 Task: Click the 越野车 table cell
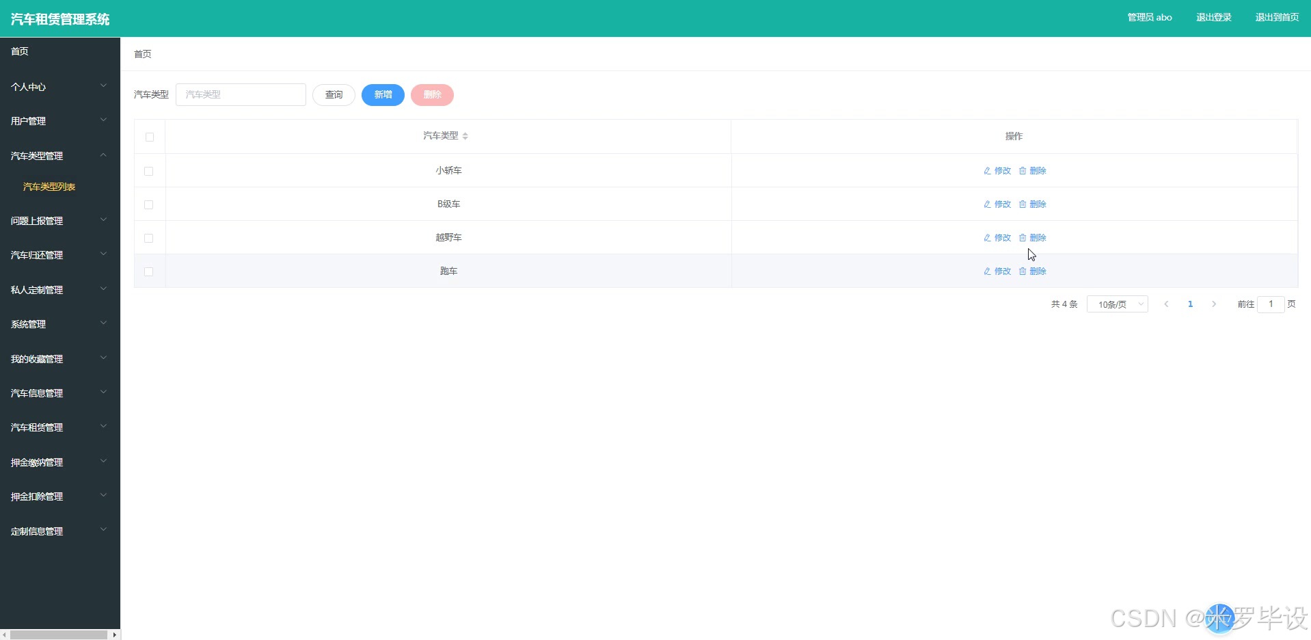[x=448, y=238]
